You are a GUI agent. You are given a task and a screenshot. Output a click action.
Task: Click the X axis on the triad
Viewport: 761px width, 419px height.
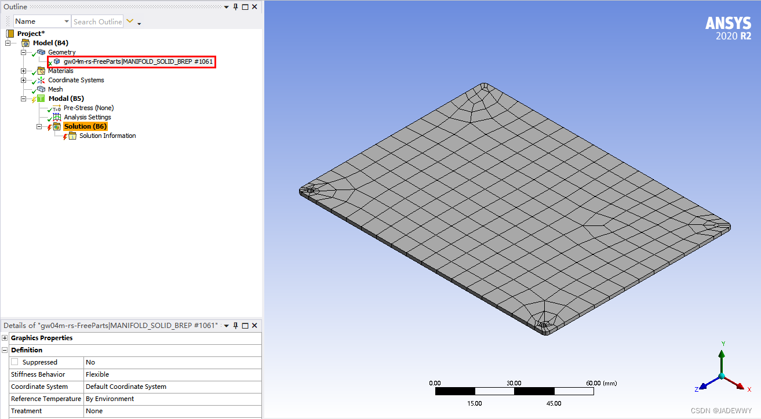741,384
